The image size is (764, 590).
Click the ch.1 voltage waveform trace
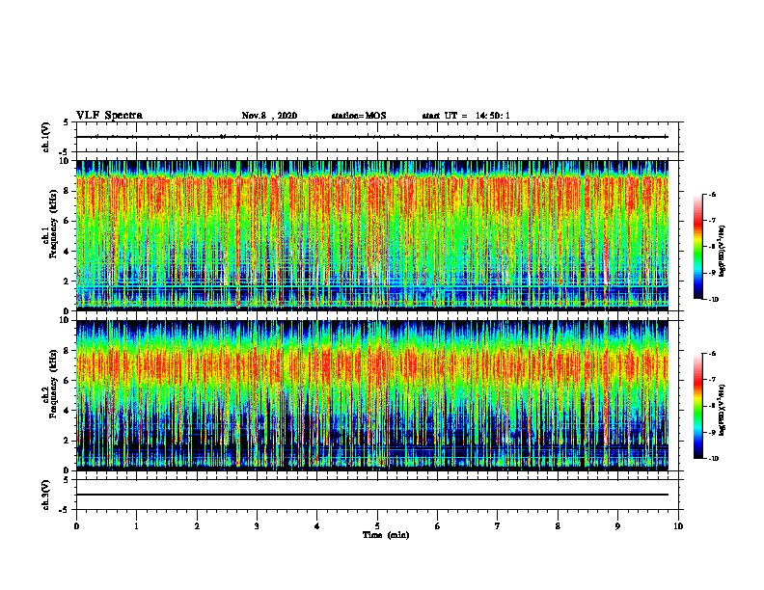[x=372, y=137]
